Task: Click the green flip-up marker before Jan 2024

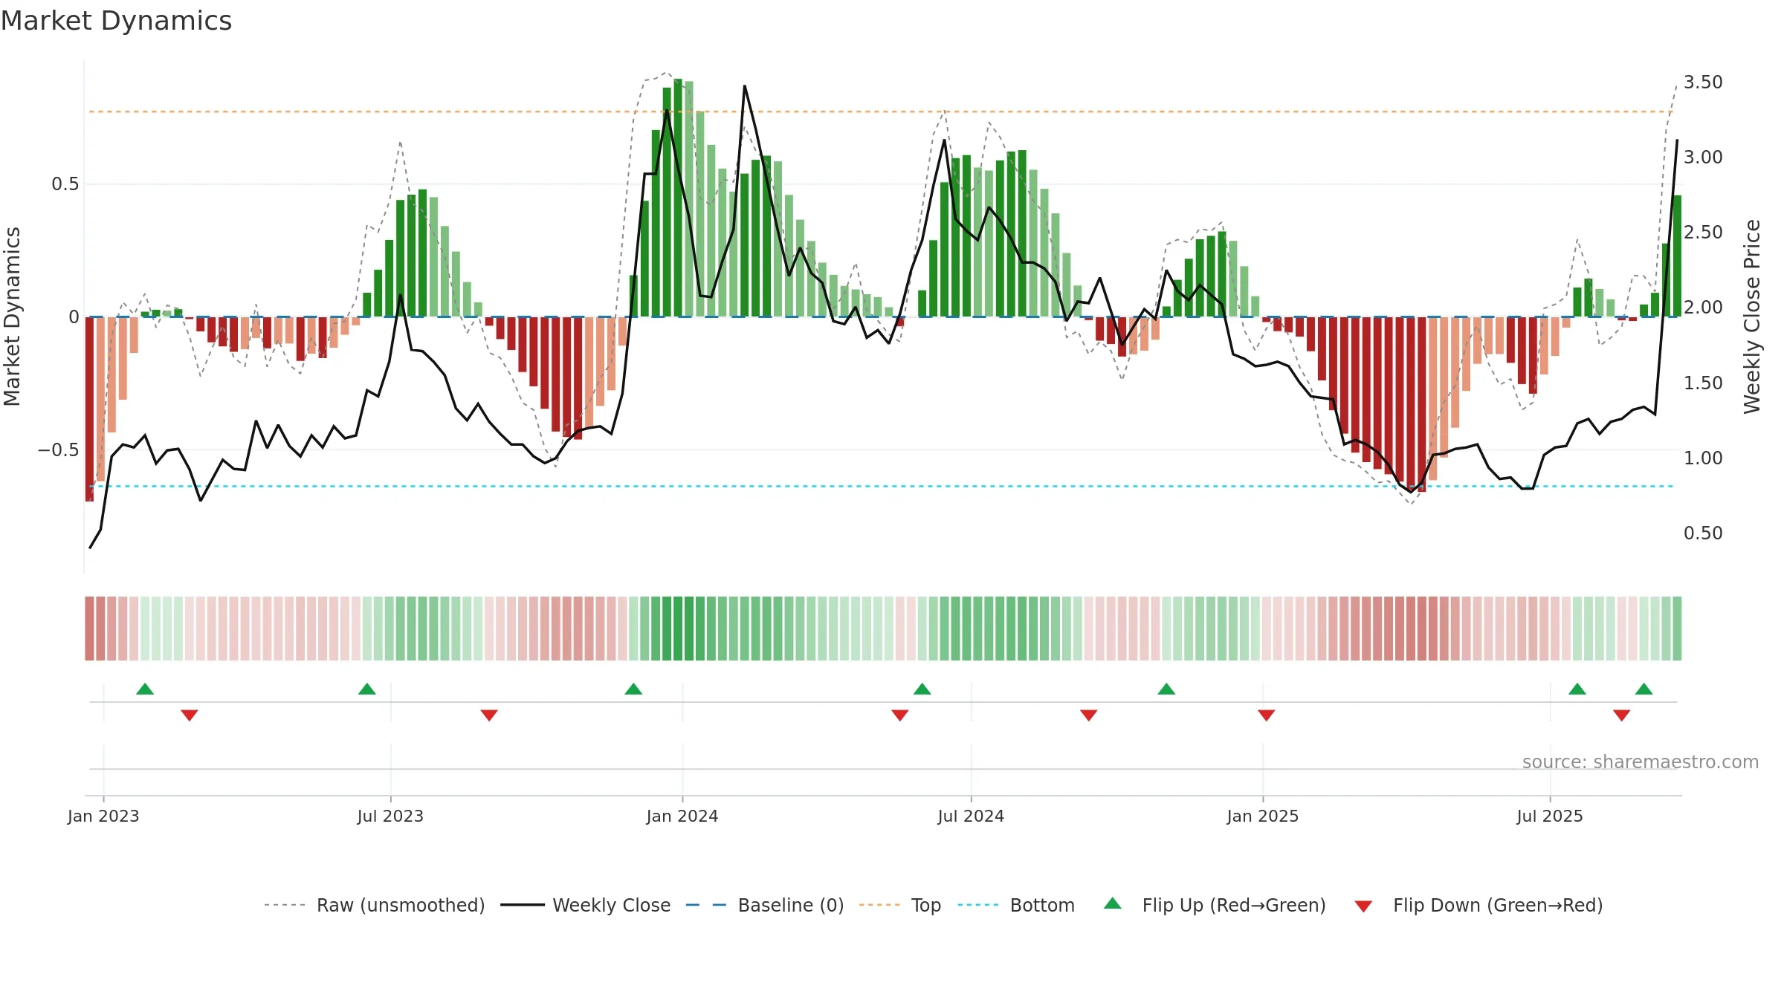Action: pos(633,689)
